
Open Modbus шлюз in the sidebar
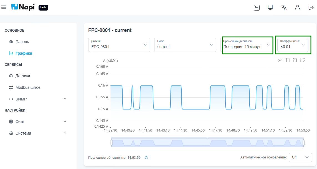point(28,87)
